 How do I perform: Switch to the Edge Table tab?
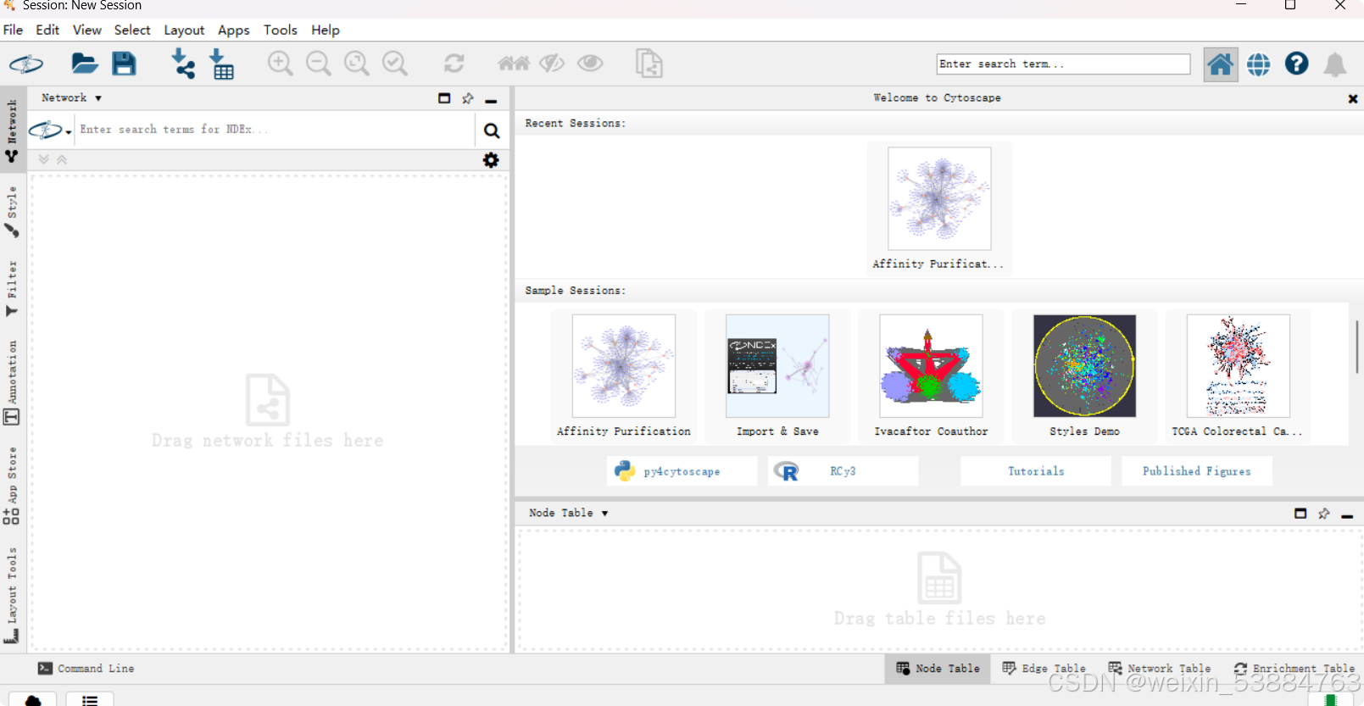coord(1044,669)
